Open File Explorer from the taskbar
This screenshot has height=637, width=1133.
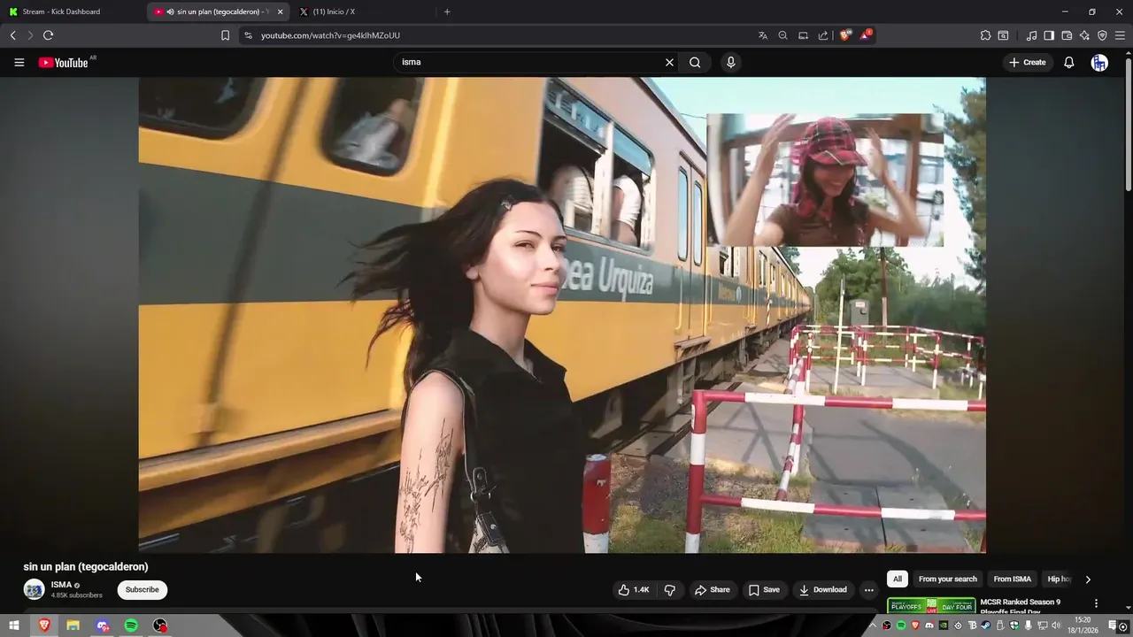(73, 625)
